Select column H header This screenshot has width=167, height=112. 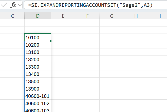(136, 16)
